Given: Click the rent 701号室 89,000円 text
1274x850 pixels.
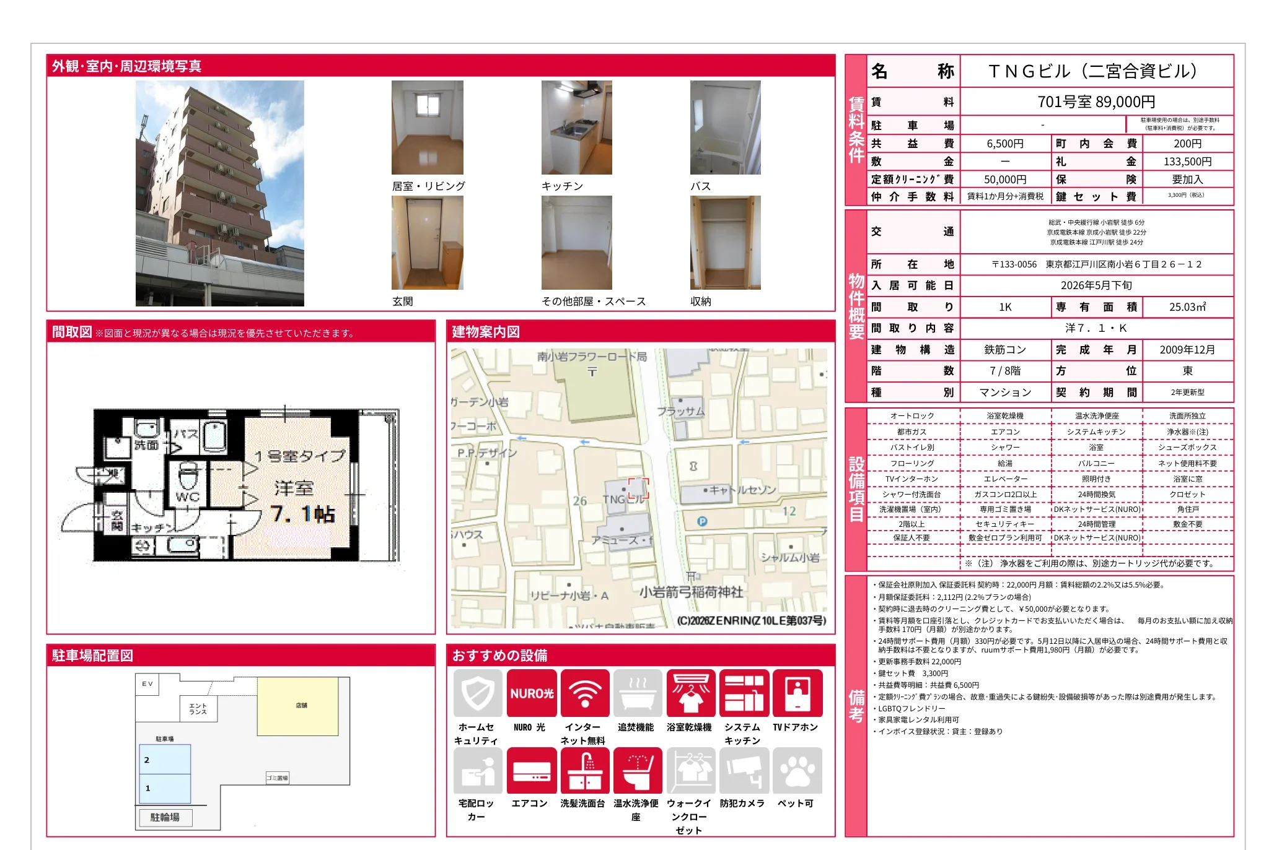Looking at the screenshot, I should (1096, 102).
